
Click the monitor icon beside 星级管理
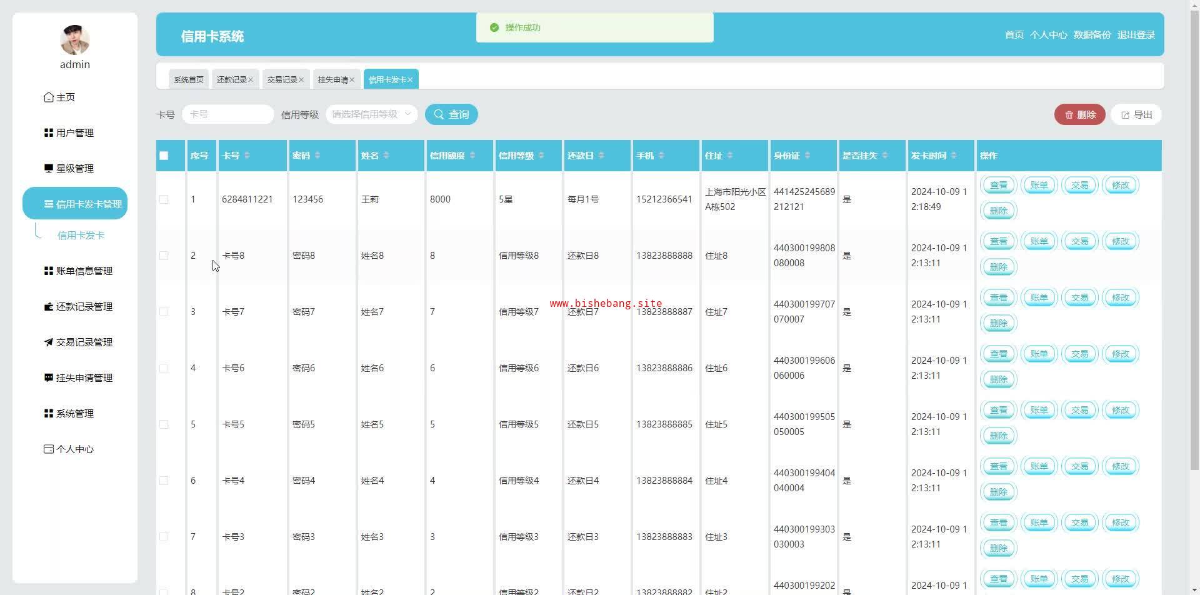pos(49,168)
